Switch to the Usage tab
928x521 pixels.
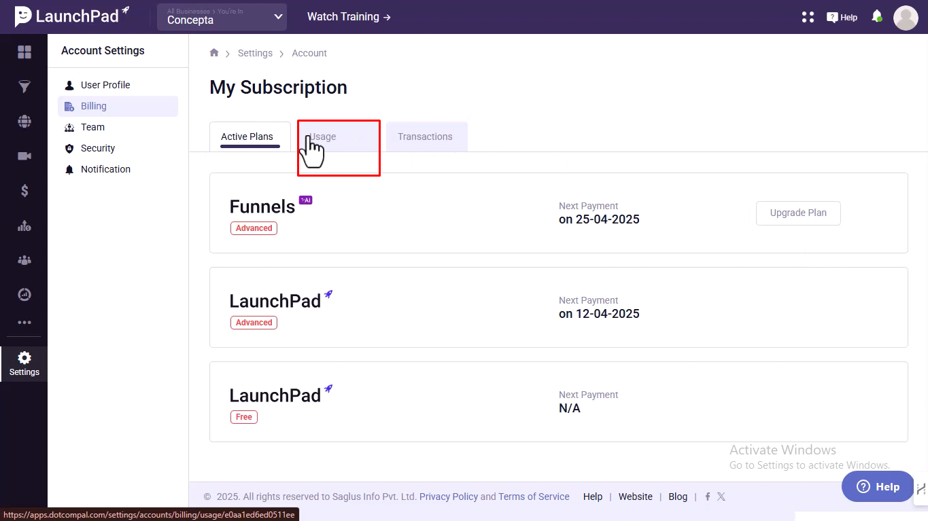click(339, 137)
